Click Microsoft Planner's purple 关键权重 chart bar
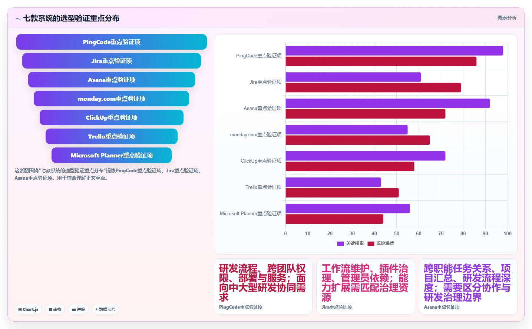Screen dimensions: 532x329 coord(347,209)
